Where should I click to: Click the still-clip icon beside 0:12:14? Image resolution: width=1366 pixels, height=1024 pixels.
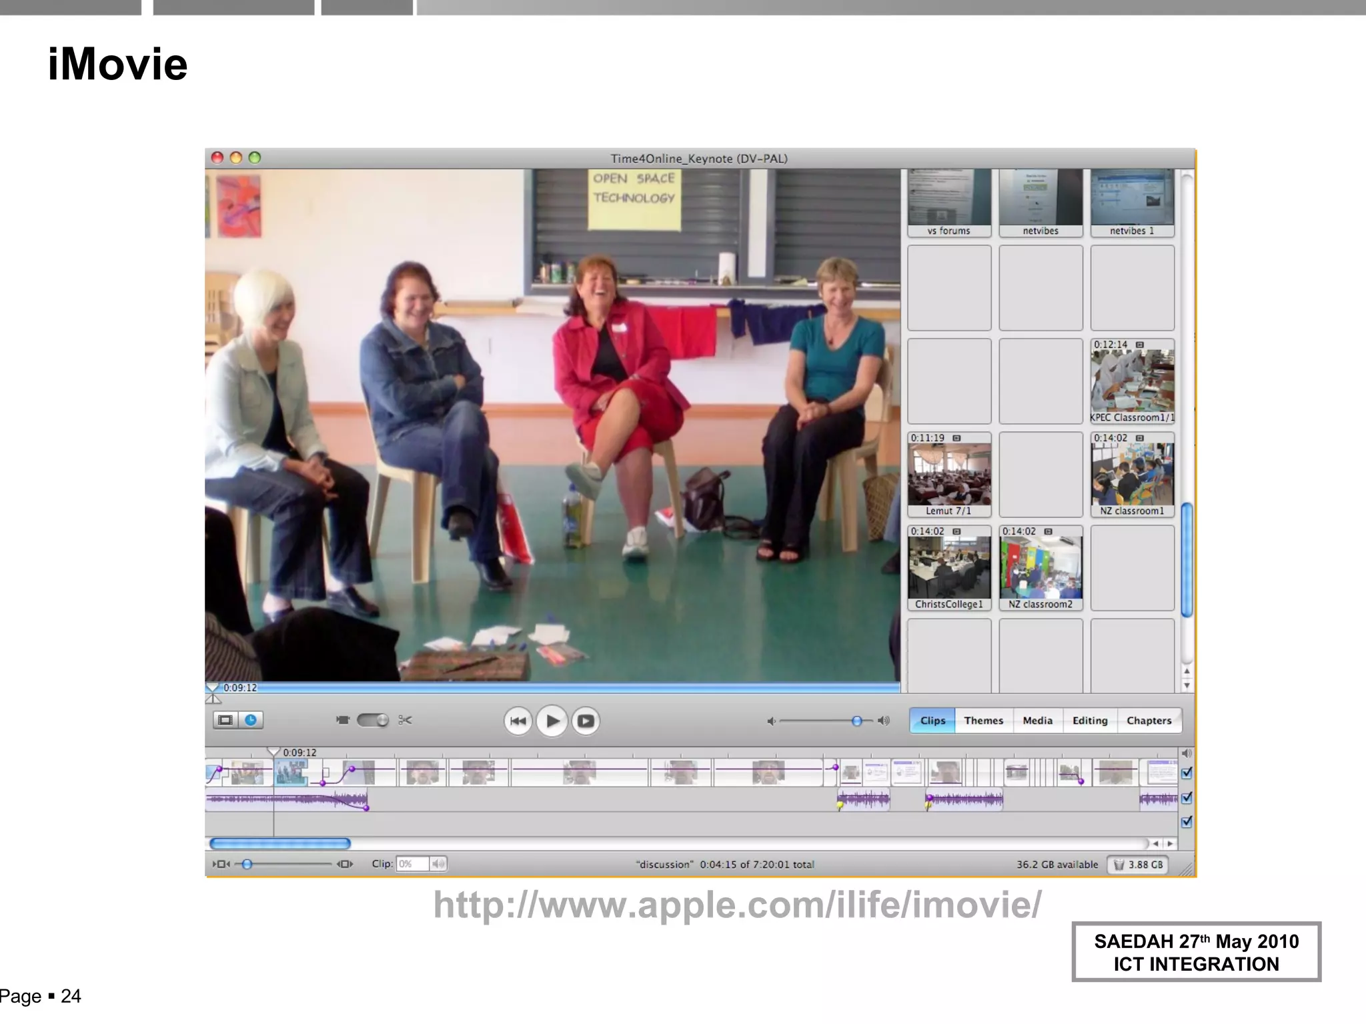[x=1140, y=345]
